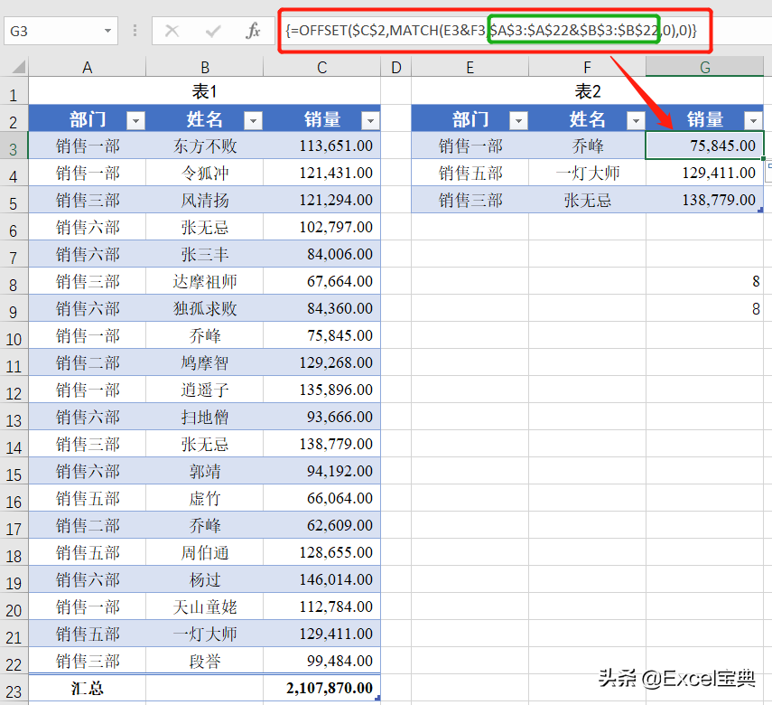Select cell with value 135,896.00
The image size is (772, 705).
[322, 390]
